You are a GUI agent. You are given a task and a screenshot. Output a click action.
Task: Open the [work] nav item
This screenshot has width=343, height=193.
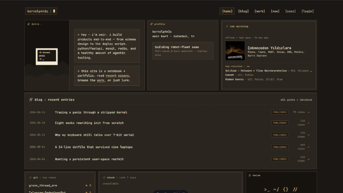pyautogui.click(x=260, y=11)
